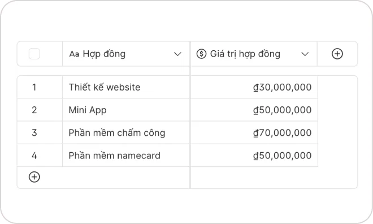Tick the select-all checkbox in header
Screen dimensions: 373x224
(x=34, y=54)
